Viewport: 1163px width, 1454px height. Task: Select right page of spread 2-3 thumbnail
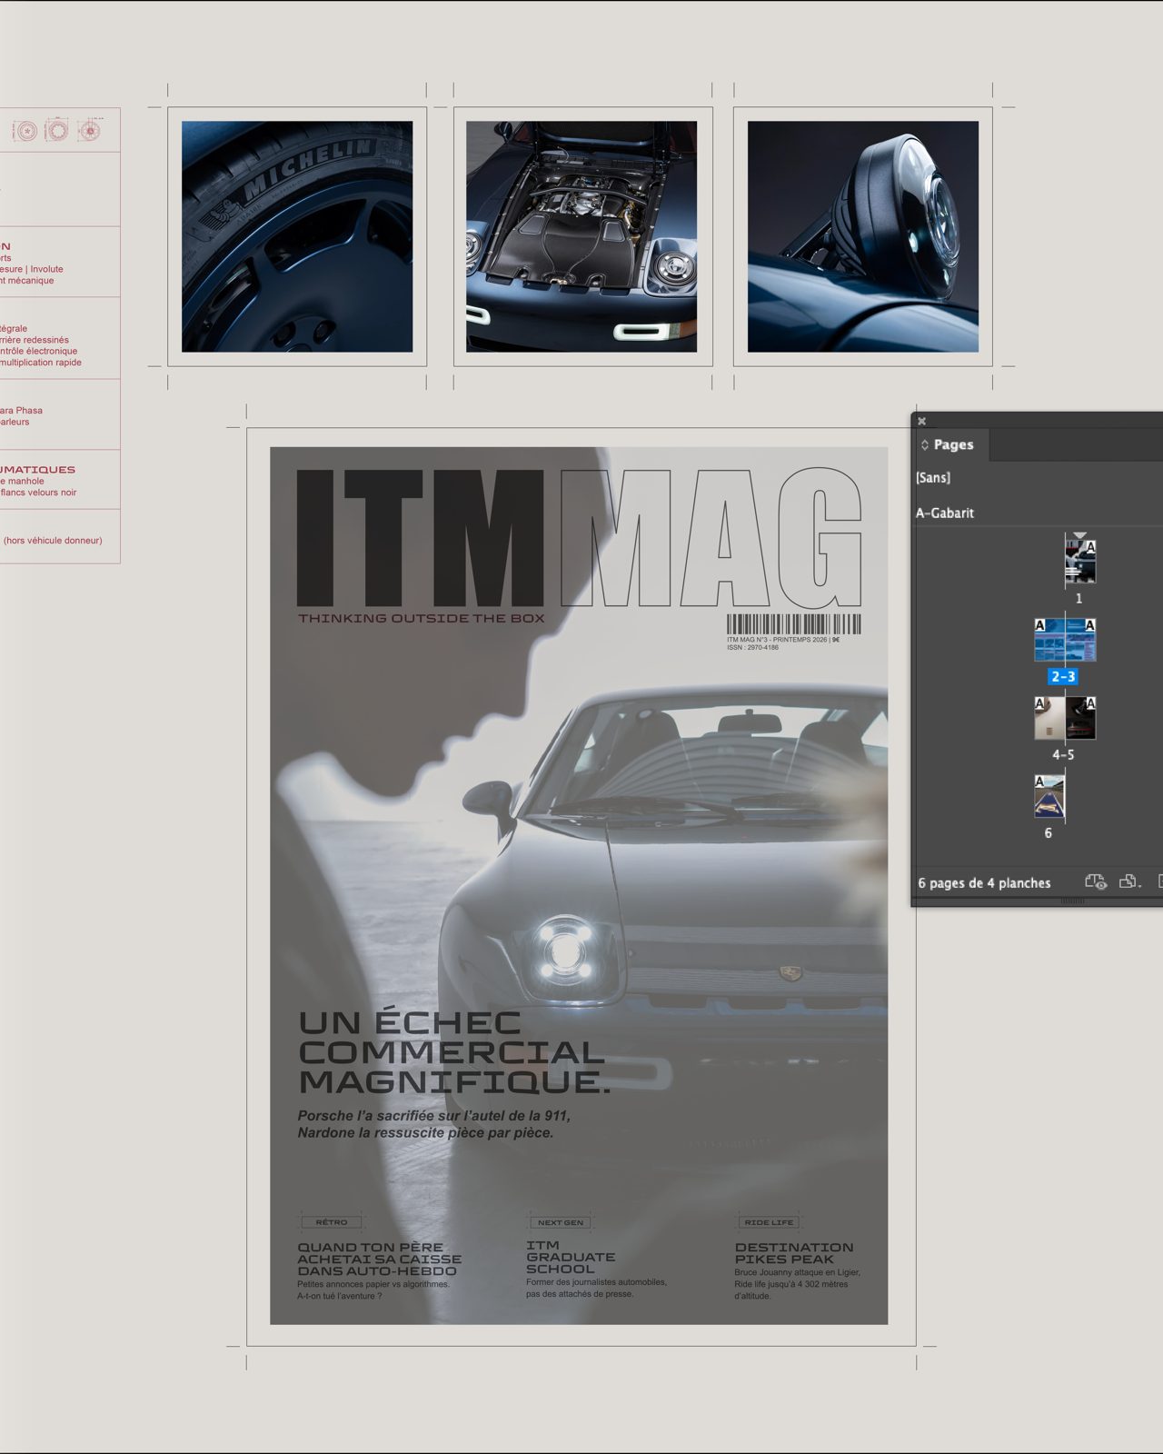pos(1080,640)
